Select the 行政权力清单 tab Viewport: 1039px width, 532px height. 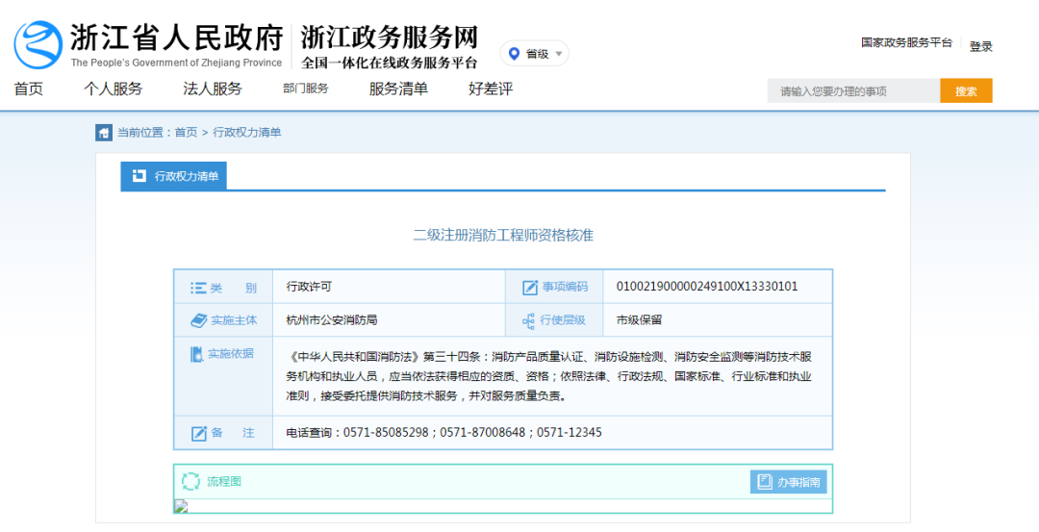click(174, 176)
